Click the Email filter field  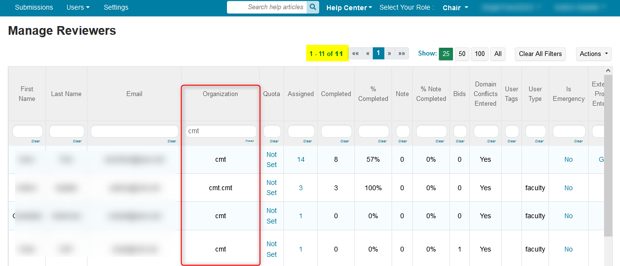tap(135, 131)
